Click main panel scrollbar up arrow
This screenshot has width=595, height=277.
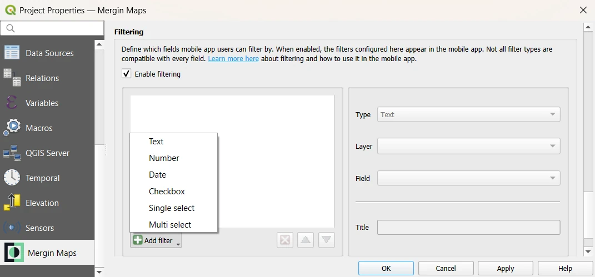(588, 27)
